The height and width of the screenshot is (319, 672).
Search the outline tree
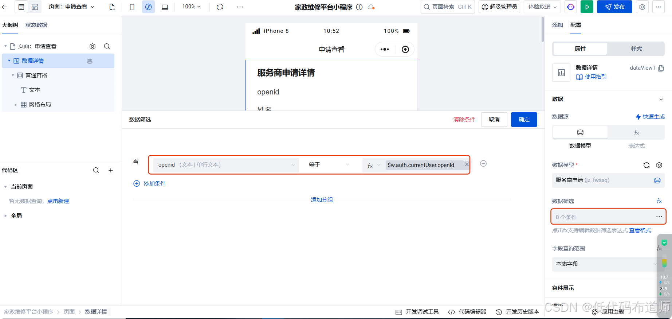(107, 46)
